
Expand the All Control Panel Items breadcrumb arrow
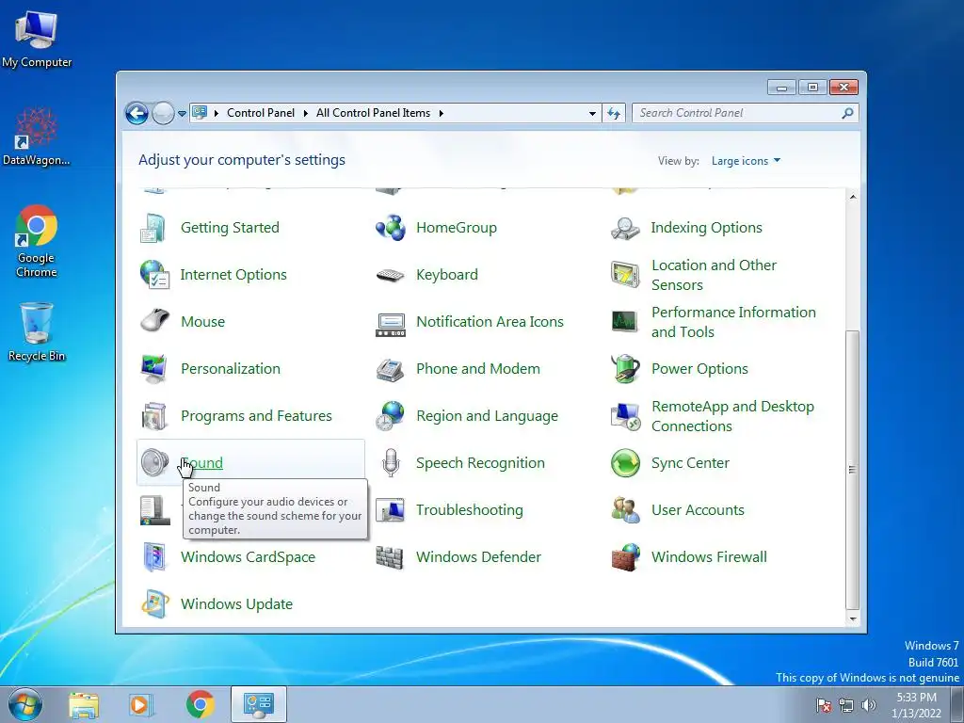click(441, 113)
